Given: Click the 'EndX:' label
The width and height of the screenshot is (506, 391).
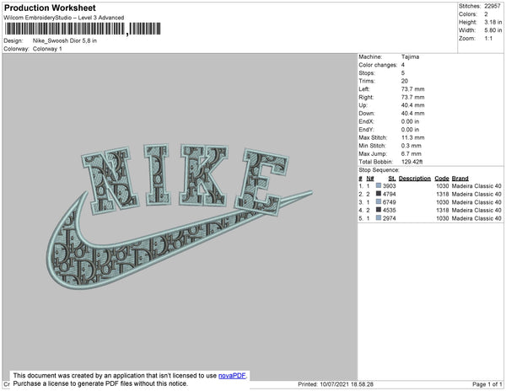Looking at the screenshot, I should pyautogui.click(x=366, y=121).
